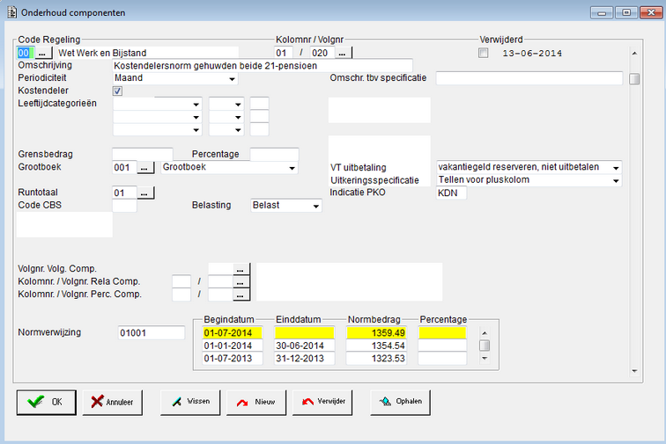
Task: Click the Code CBS field
Action: [x=124, y=206]
